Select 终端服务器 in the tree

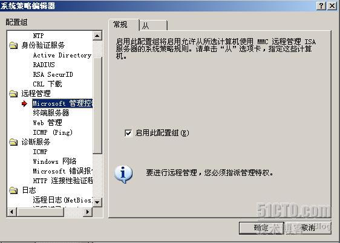click(x=51, y=113)
